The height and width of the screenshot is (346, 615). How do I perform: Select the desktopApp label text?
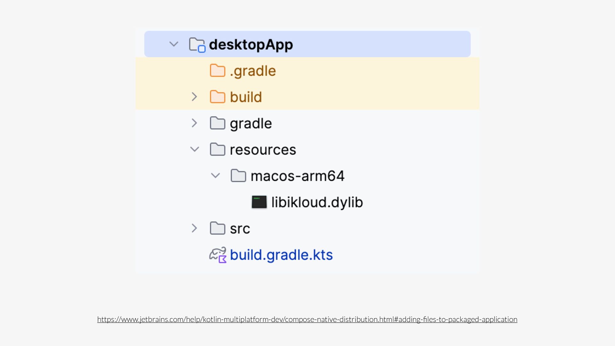(x=251, y=45)
